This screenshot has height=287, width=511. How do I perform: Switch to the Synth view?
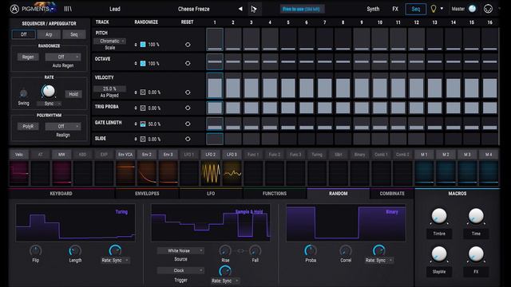click(x=373, y=9)
